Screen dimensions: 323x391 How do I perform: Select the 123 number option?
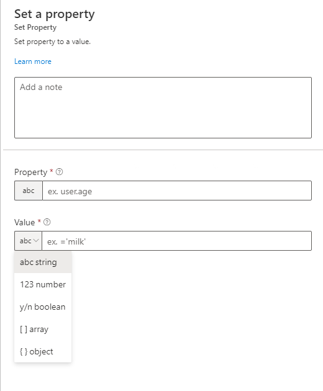point(43,284)
